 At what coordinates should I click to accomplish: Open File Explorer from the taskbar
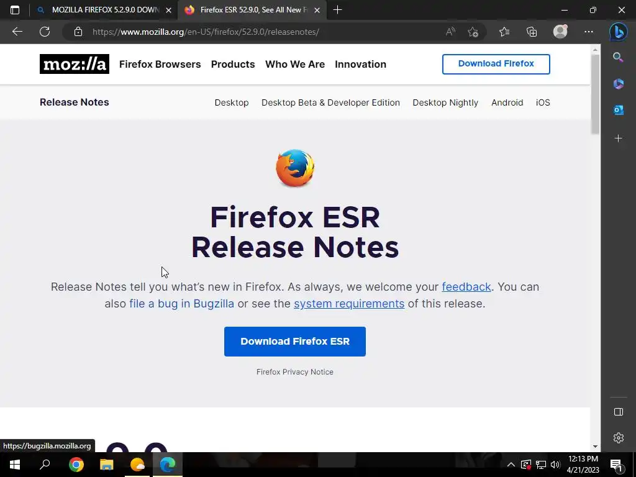click(107, 465)
